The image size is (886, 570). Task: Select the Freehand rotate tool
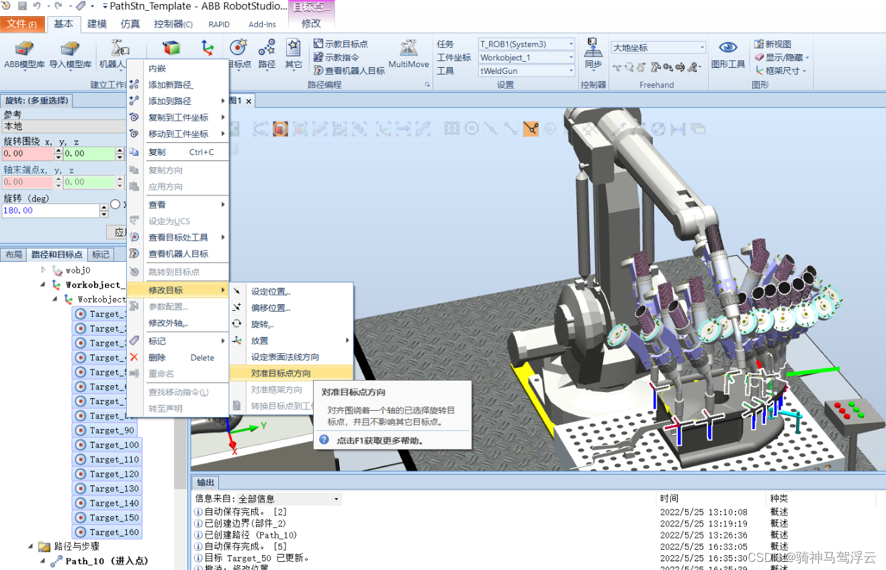point(629,67)
